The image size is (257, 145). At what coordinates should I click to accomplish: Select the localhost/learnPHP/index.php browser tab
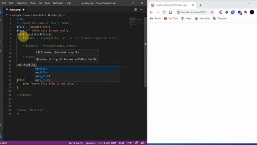point(172,5)
